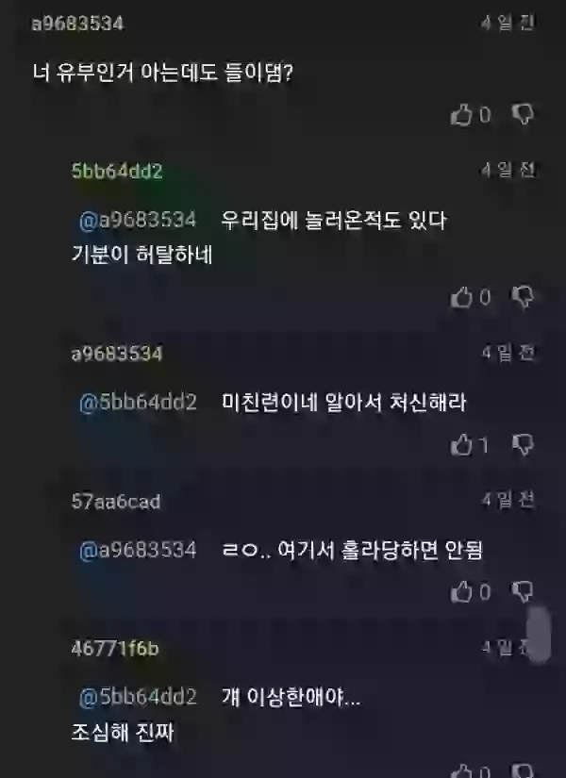This screenshot has width=566, height=778.
Task: Click the like icon below 조심해 진짜
Action: (x=461, y=770)
